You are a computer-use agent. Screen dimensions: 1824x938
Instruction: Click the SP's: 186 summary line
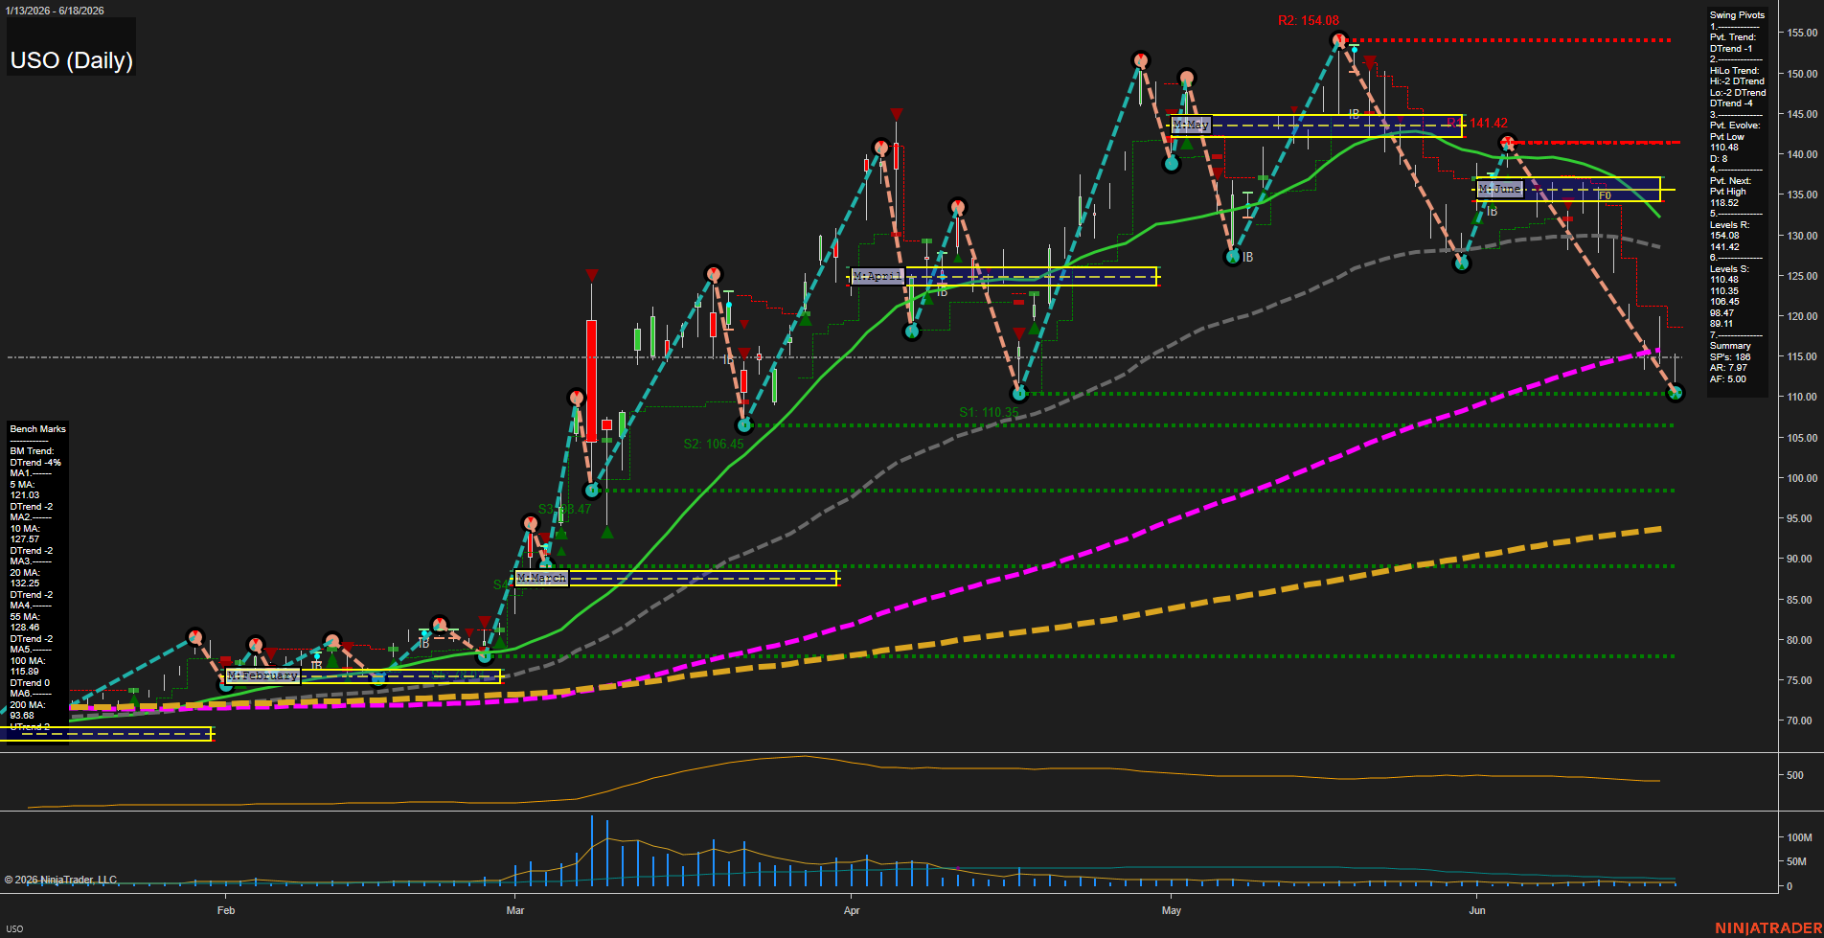point(1730,357)
